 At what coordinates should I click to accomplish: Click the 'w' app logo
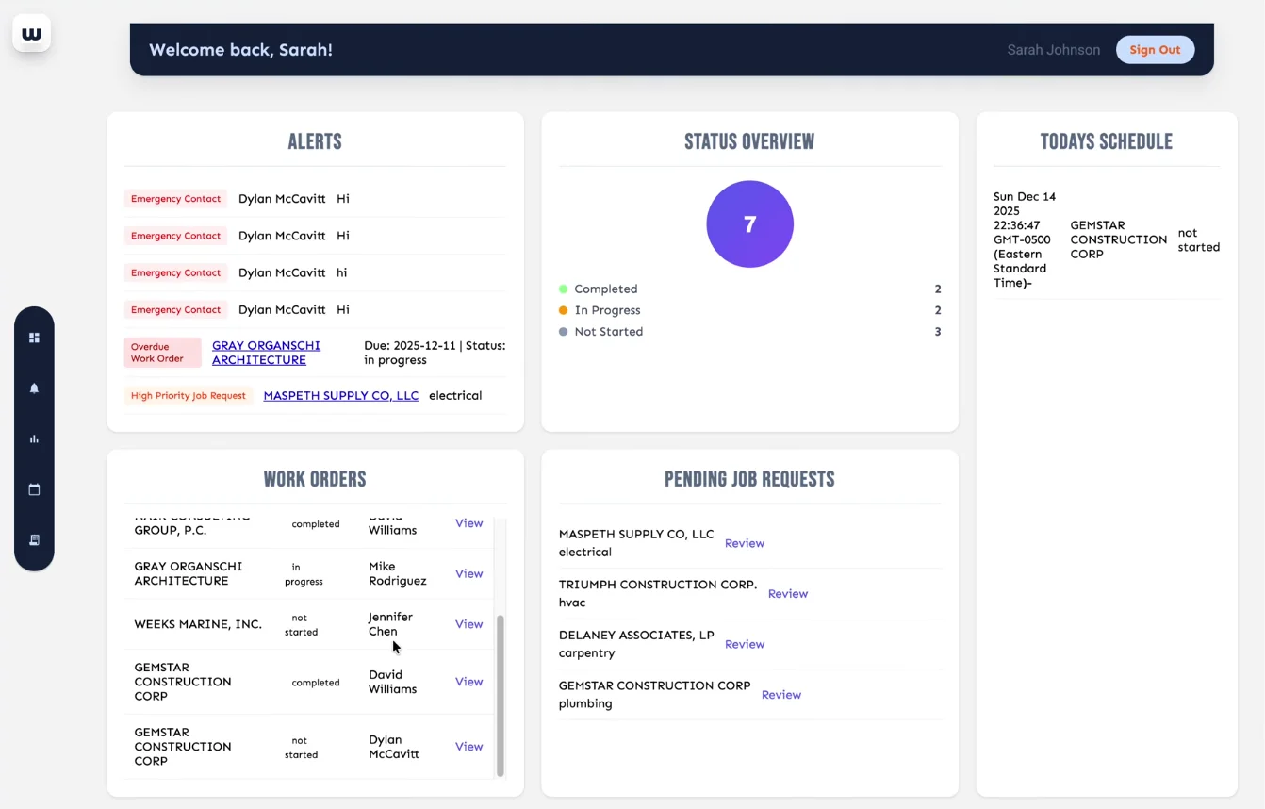[x=31, y=32]
